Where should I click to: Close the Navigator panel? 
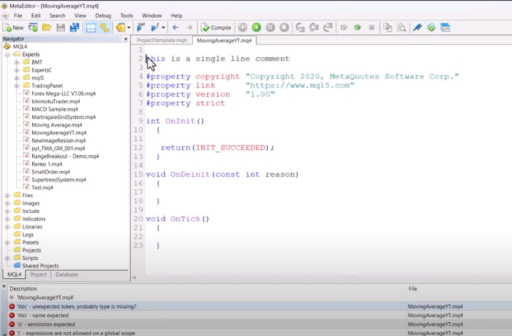coord(125,39)
